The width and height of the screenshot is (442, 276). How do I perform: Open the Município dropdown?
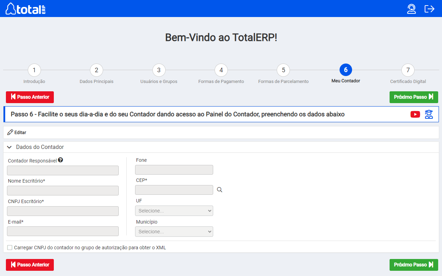(x=174, y=232)
